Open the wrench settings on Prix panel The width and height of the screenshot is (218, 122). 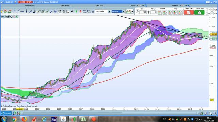coord(6,17)
